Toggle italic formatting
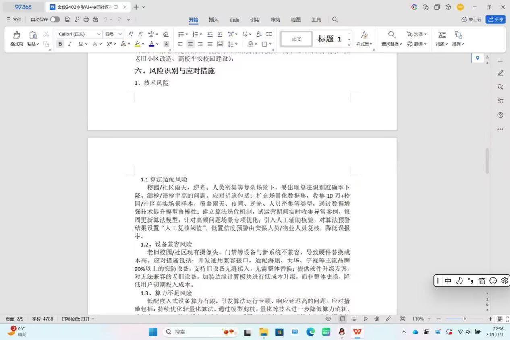The width and height of the screenshot is (510, 340). (x=70, y=44)
